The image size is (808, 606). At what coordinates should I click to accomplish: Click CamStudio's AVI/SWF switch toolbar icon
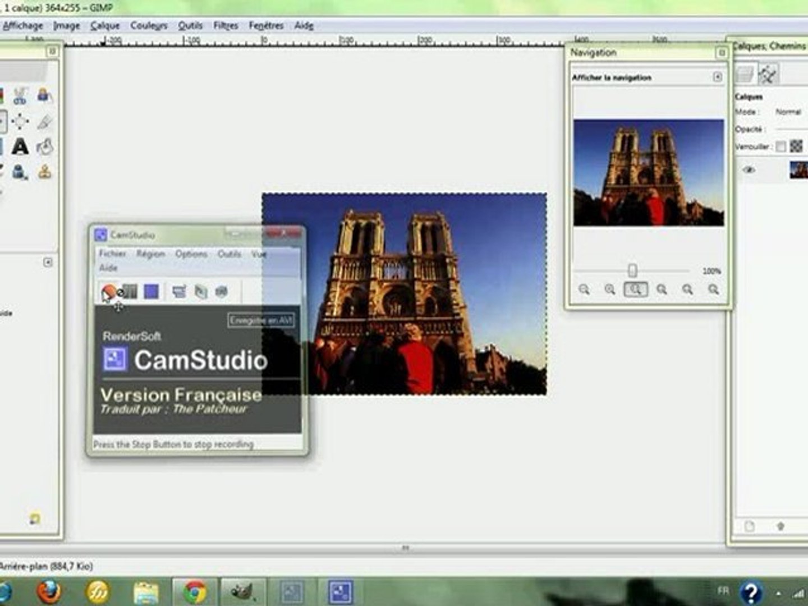(201, 291)
